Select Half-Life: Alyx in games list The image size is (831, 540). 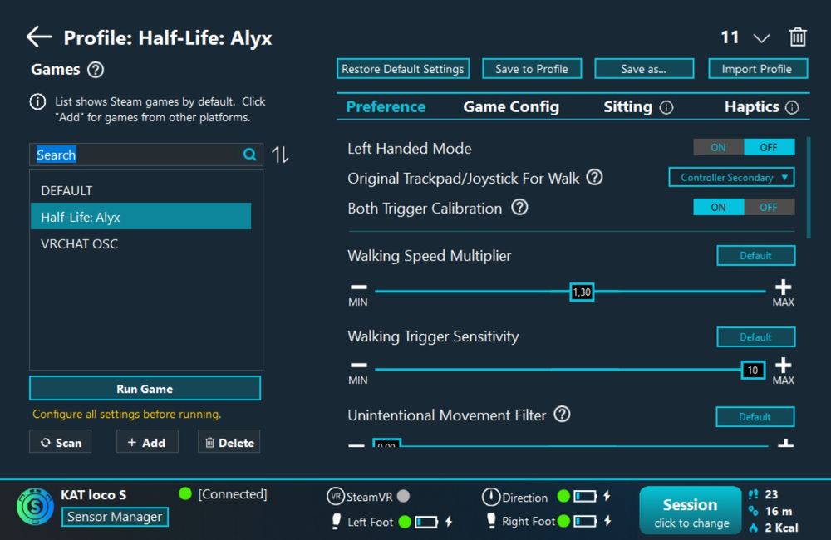141,216
